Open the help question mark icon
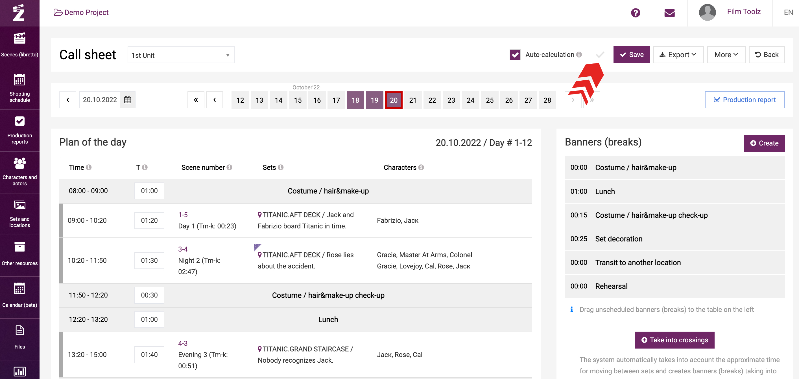Image resolution: width=799 pixels, height=379 pixels. click(x=635, y=13)
